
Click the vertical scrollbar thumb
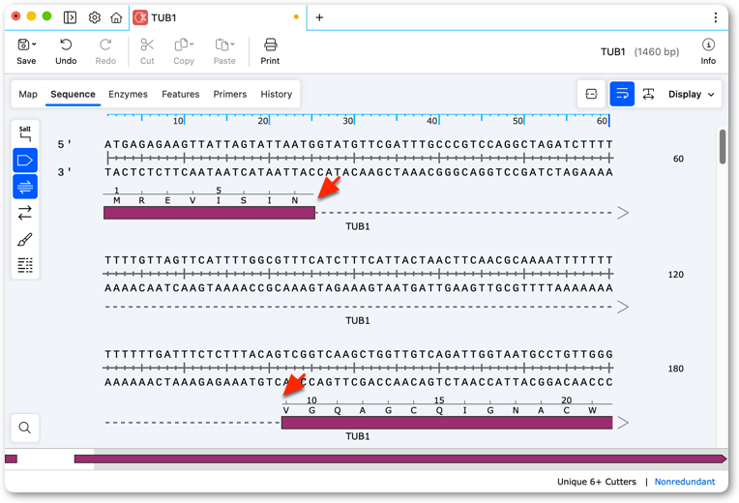[x=723, y=147]
